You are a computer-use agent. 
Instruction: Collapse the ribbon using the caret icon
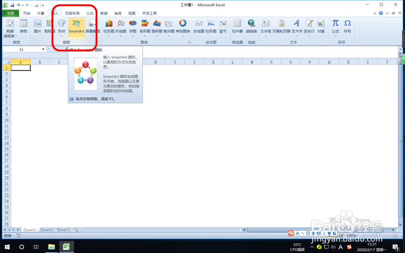375,13
